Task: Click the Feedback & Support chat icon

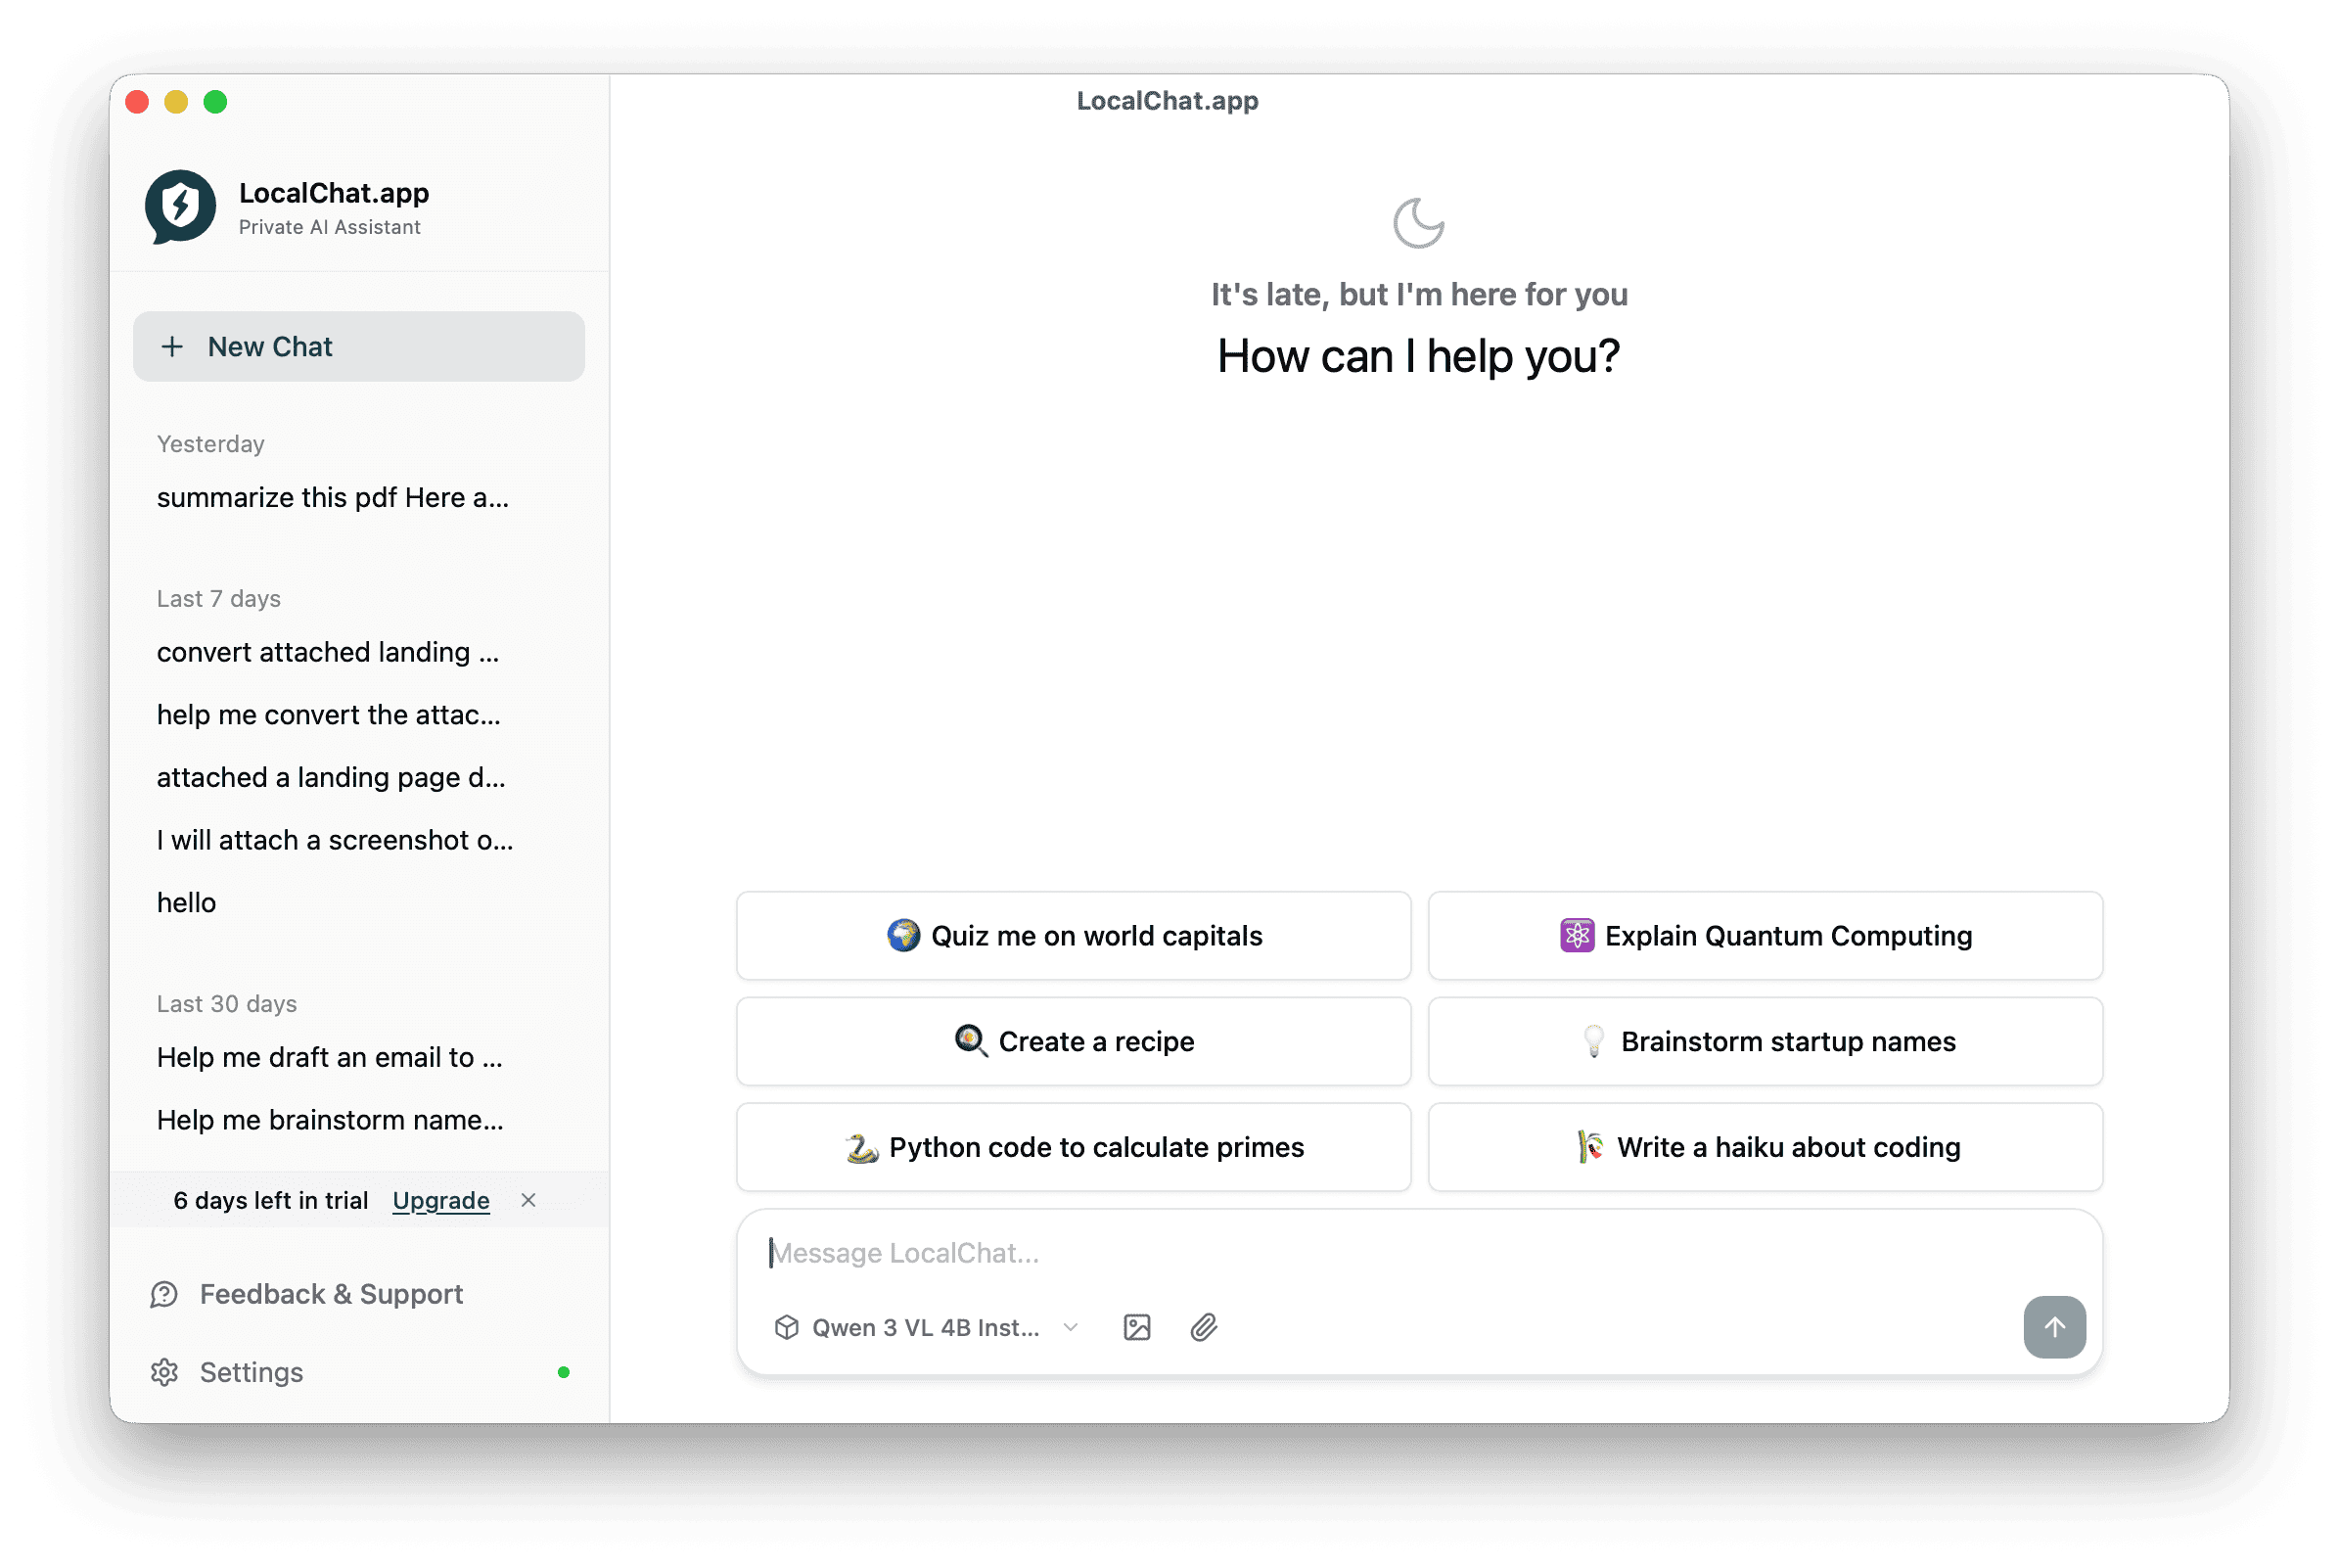Action: 165,1294
